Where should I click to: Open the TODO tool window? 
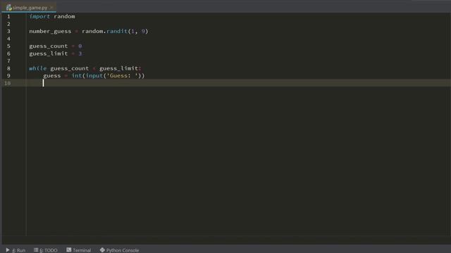[46, 250]
